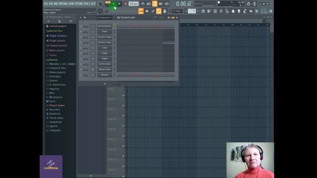The height and width of the screenshot is (178, 317).
Task: Mute the Nylon Guitar channel
Action: tap(81, 69)
